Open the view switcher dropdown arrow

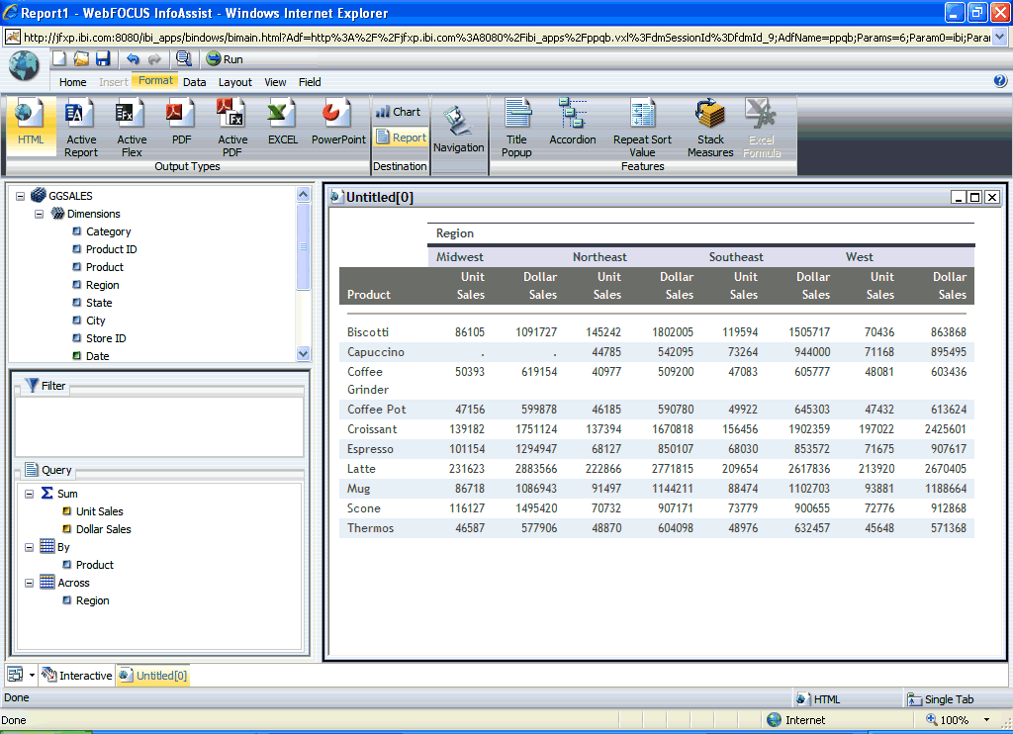click(32, 676)
